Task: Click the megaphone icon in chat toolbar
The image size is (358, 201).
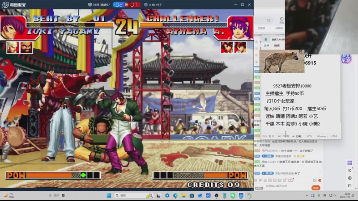Action: pos(260,180)
